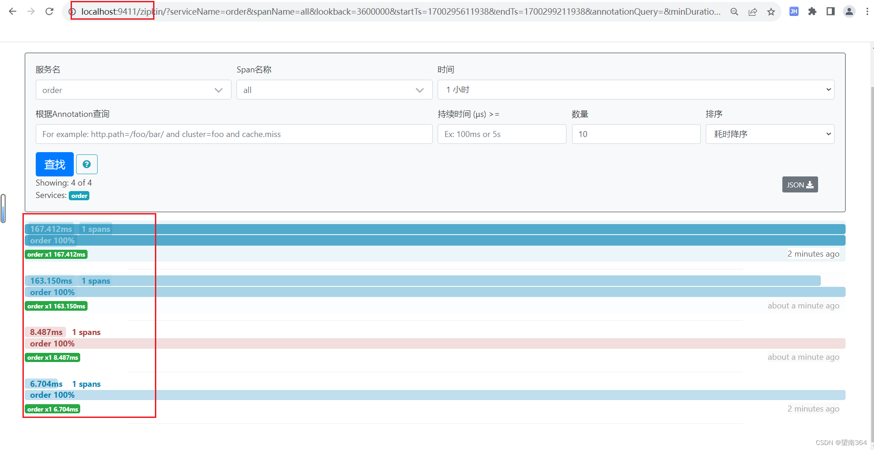
Task: Focus the 数量 limit field showing 10
Action: (x=636, y=134)
